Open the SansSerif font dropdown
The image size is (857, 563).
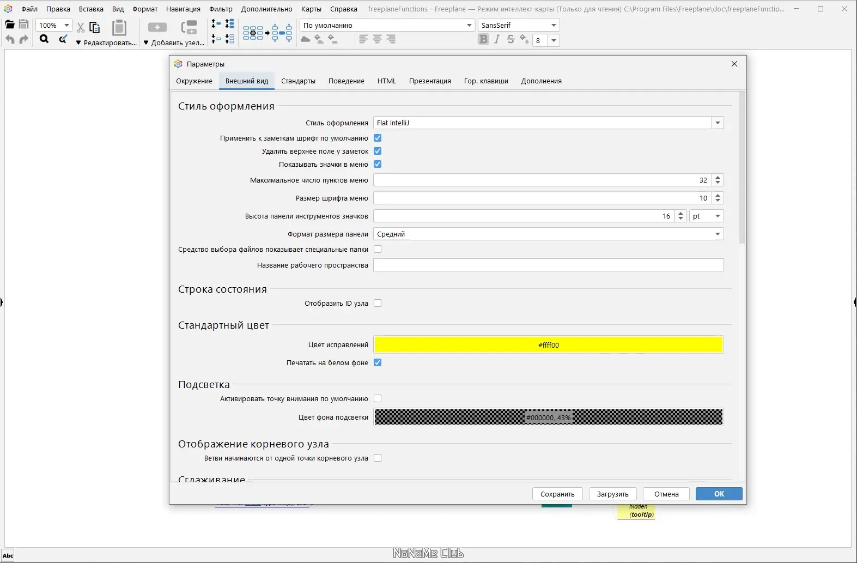pyautogui.click(x=519, y=26)
